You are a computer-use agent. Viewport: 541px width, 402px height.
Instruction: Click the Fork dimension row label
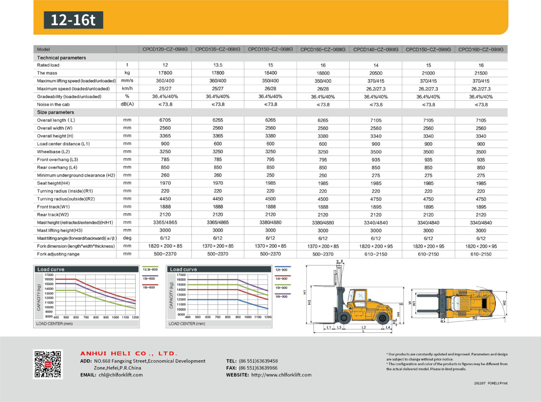point(76,246)
